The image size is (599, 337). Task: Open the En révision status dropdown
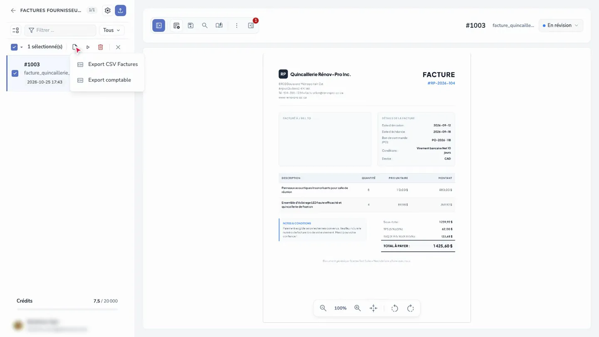tap(561, 25)
